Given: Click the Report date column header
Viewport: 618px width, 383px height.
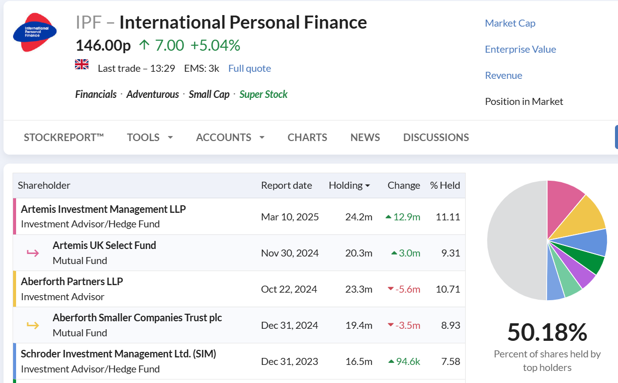Looking at the screenshot, I should click(287, 185).
